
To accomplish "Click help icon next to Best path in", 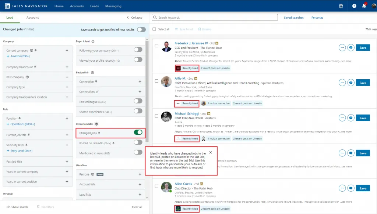I will point(92,72).
